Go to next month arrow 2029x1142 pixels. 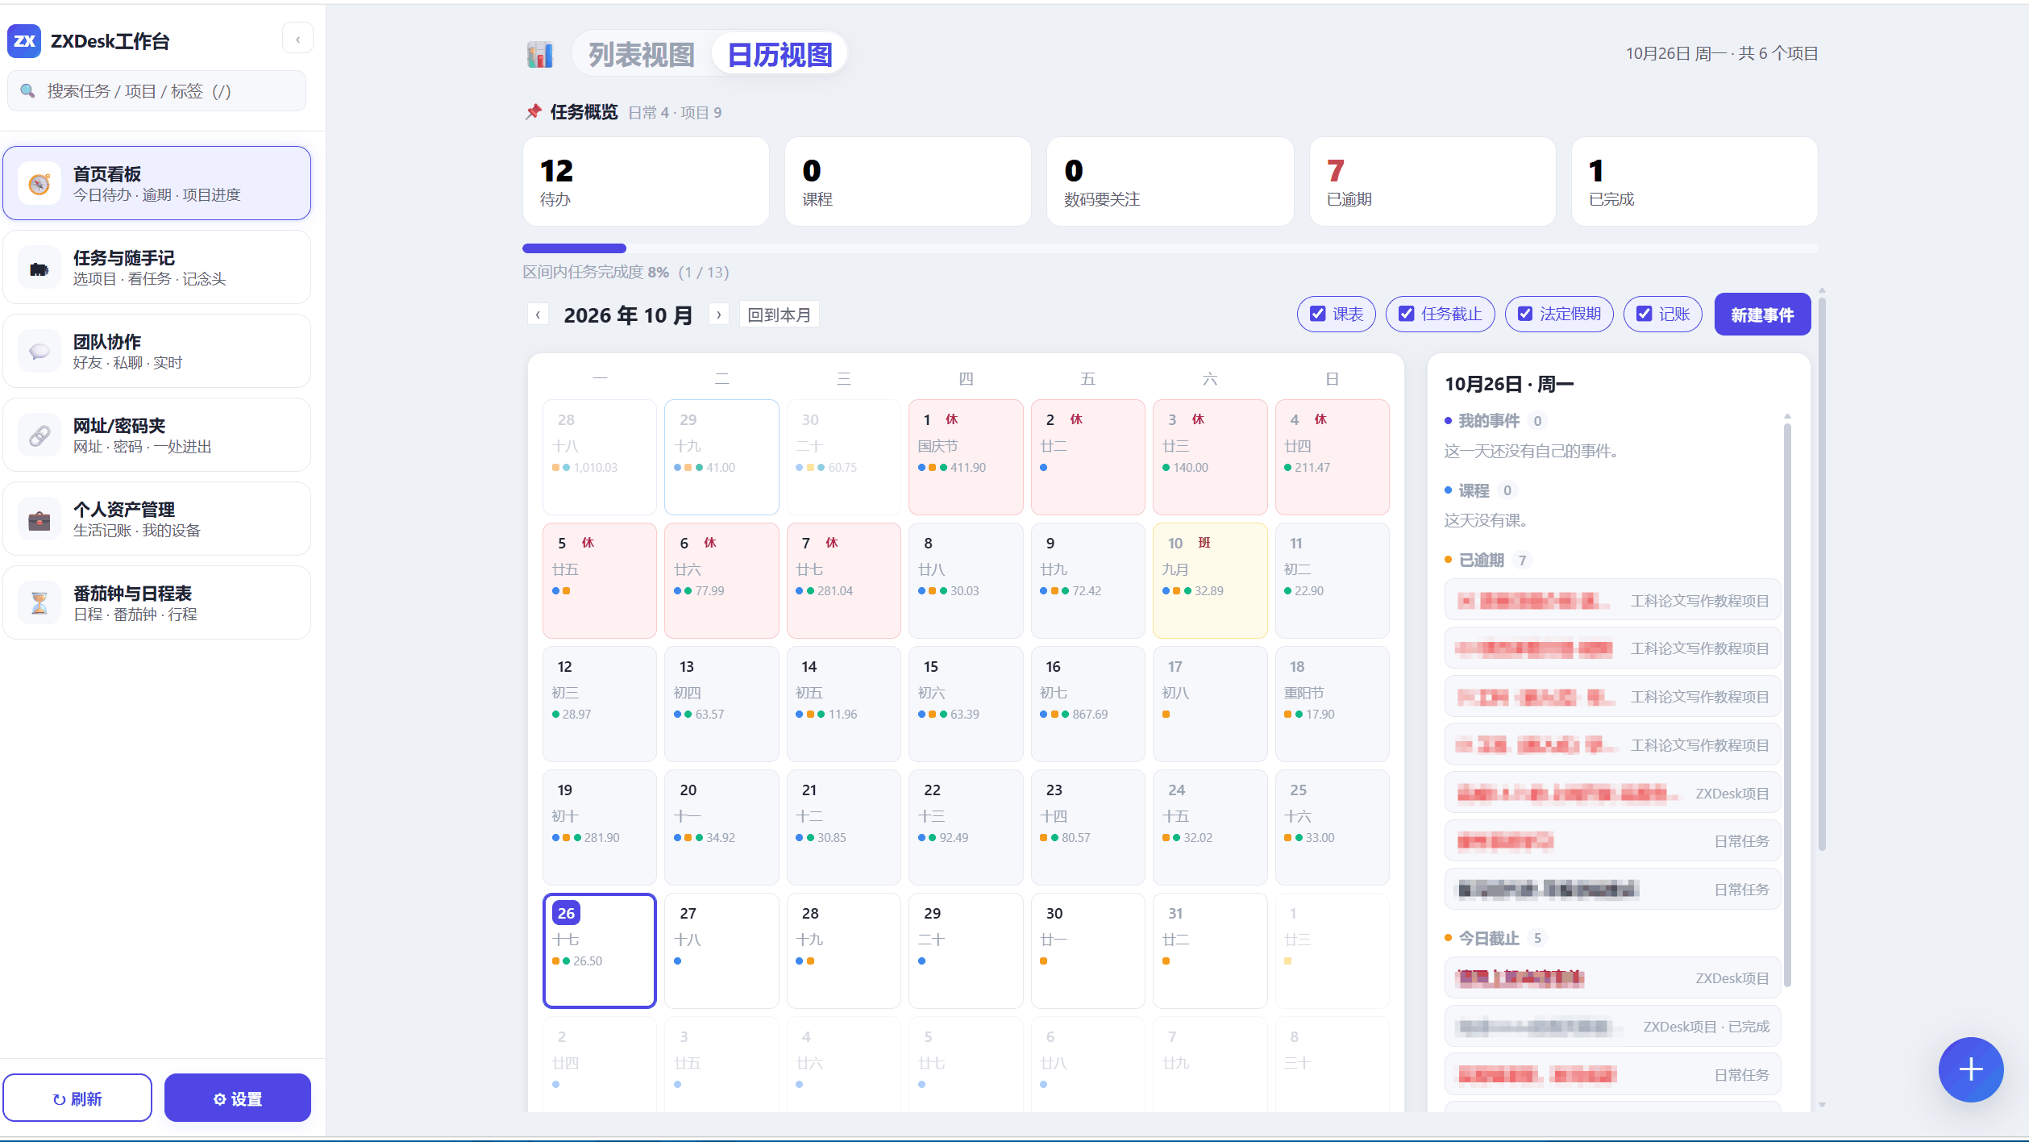[719, 315]
